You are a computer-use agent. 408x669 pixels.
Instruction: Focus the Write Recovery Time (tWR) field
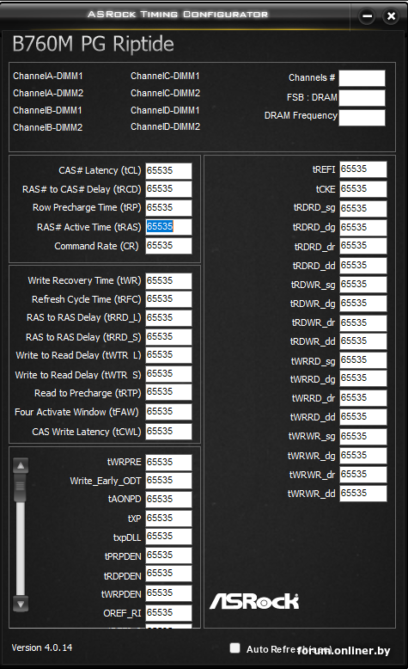tap(168, 280)
